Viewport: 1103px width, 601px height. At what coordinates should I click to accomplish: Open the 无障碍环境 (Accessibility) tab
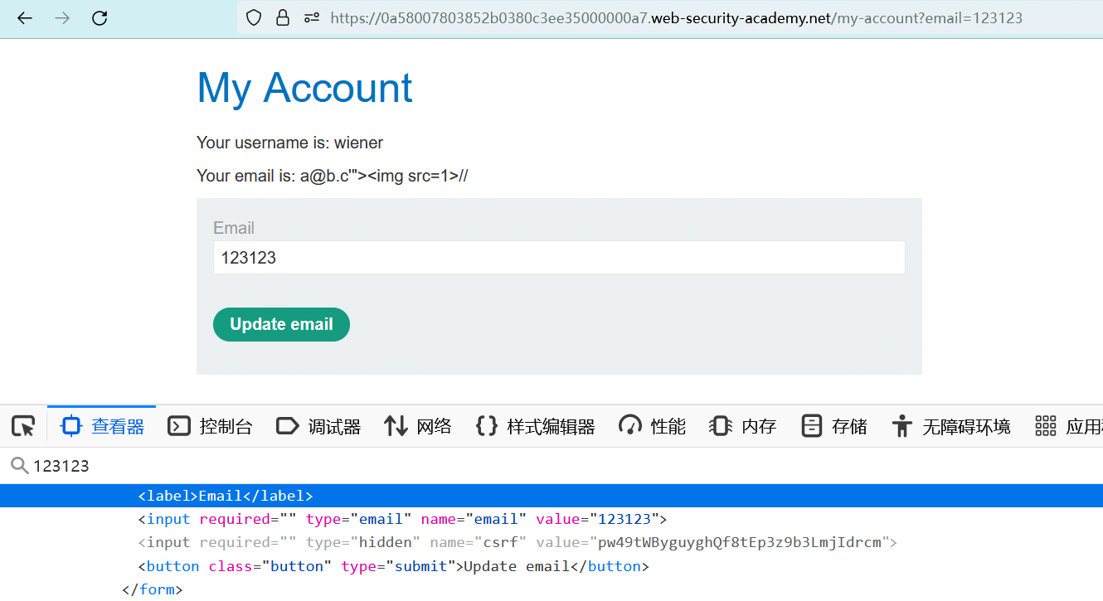click(x=951, y=426)
